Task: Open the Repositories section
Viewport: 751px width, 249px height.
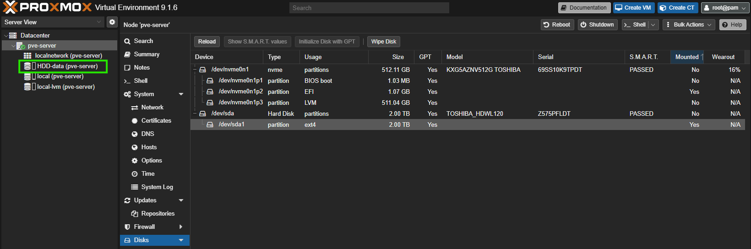Action: tap(158, 213)
